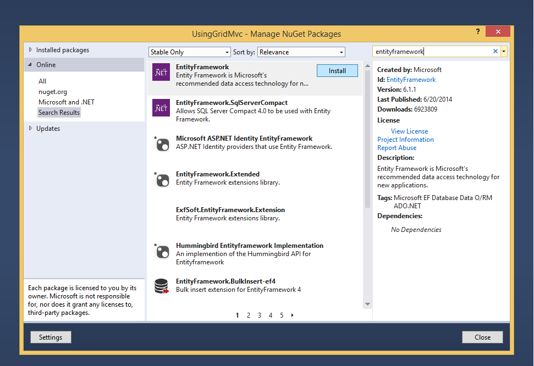Open the search history dropdown arrow
The height and width of the screenshot is (366, 534).
[x=504, y=52]
